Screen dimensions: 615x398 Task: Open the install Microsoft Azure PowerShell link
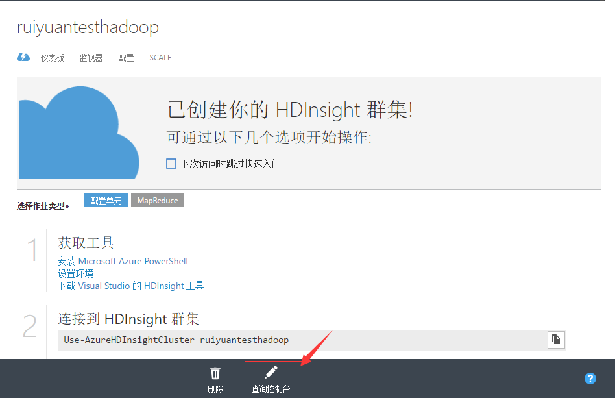point(123,261)
